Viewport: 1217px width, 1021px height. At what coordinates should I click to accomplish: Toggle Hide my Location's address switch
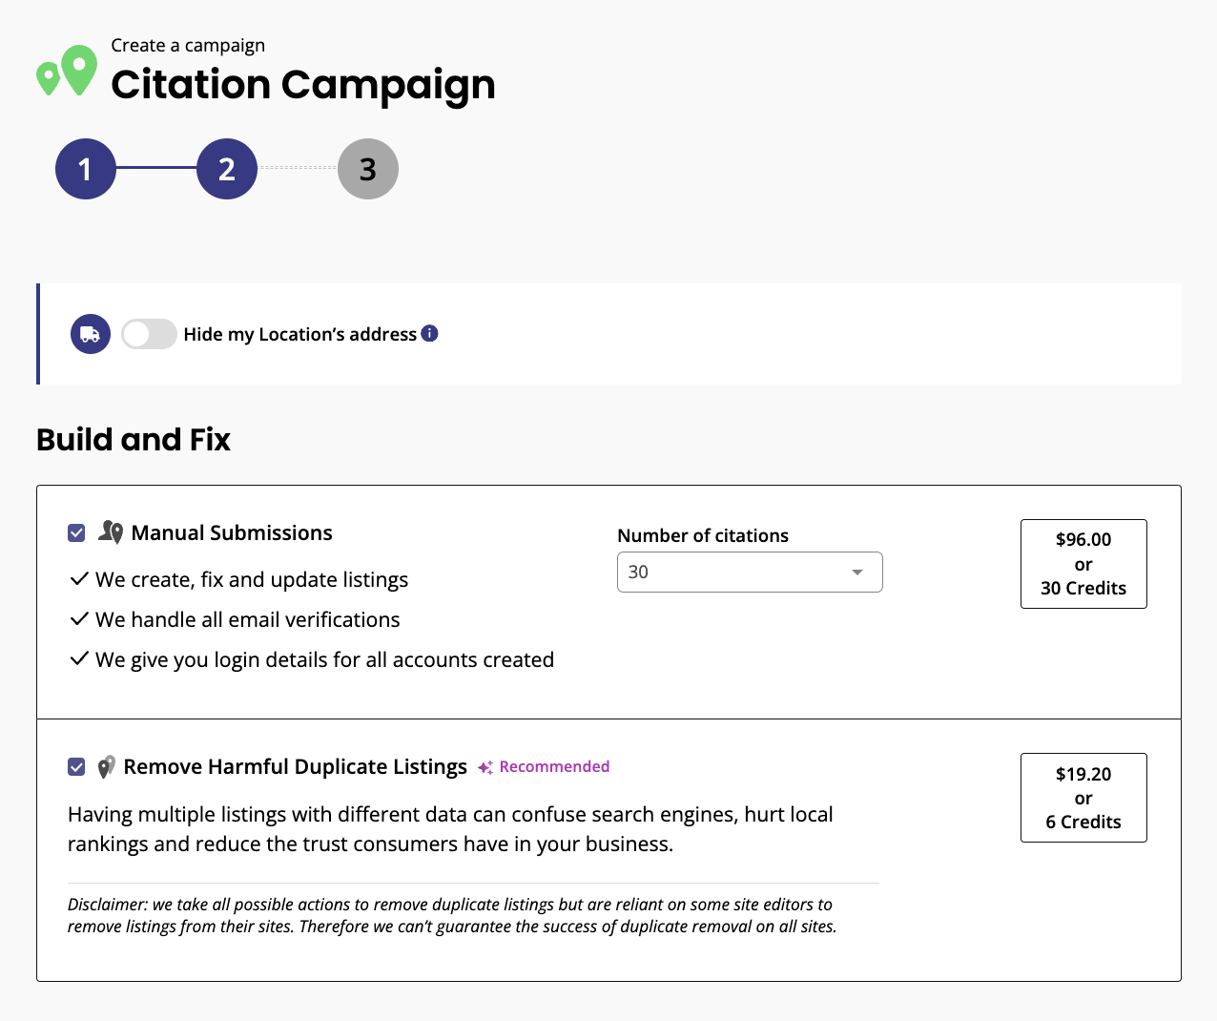point(149,334)
